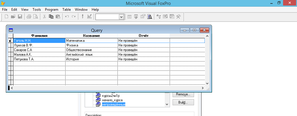The width and height of the screenshot is (297, 116).
Task: Click the Open folder toolbar icon
Action: tap(13, 17)
